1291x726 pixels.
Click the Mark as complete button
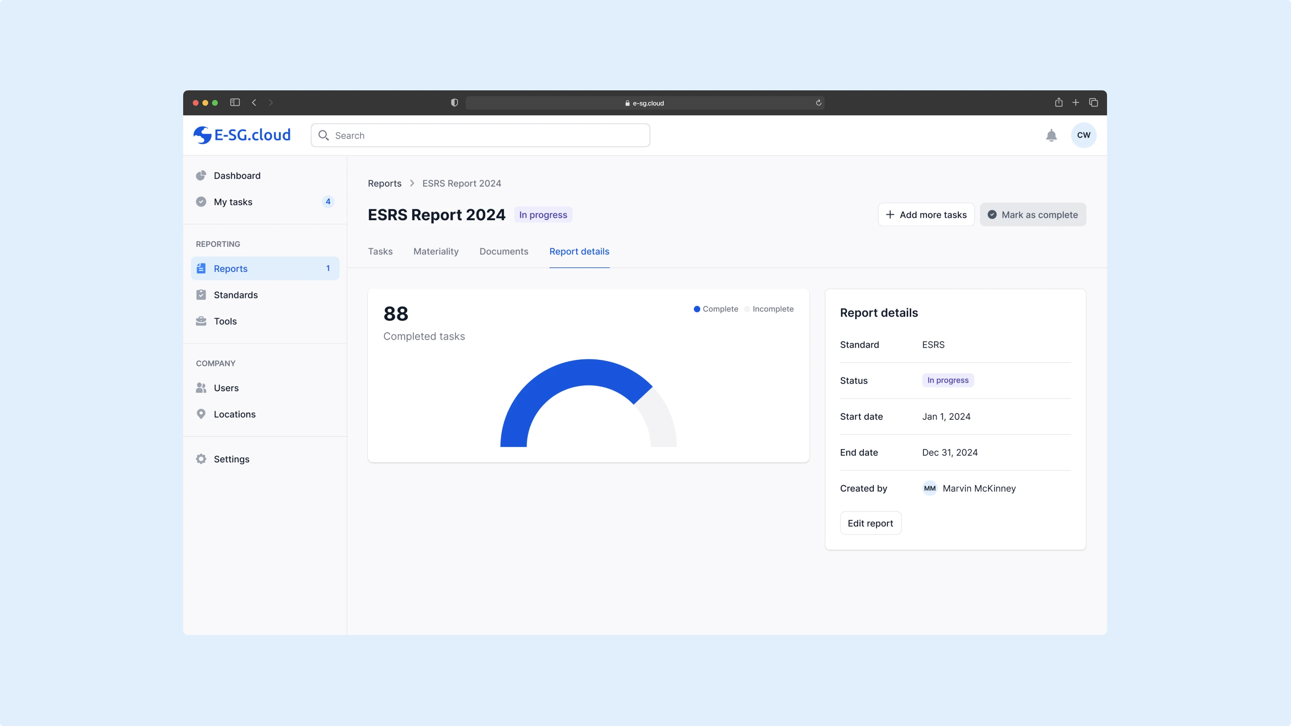(x=1032, y=215)
